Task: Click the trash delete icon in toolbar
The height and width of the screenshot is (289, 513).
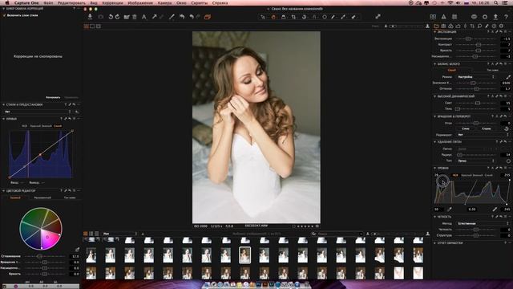Action: pos(135,17)
